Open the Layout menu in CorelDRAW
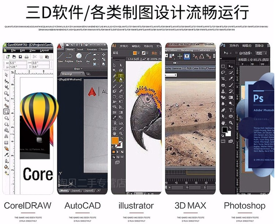This screenshot has width=279, height=224. tap(44, 50)
